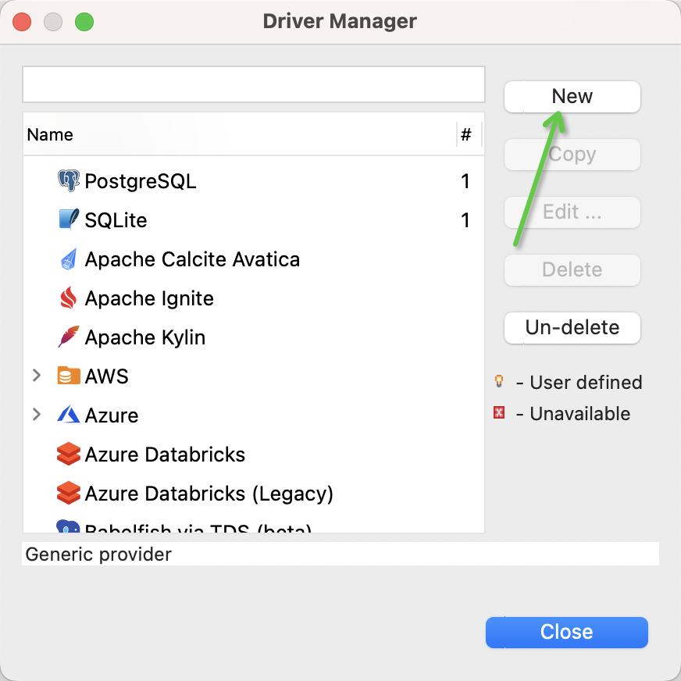Click the Generic provider description text
Image resolution: width=681 pixels, height=681 pixels.
tap(98, 554)
